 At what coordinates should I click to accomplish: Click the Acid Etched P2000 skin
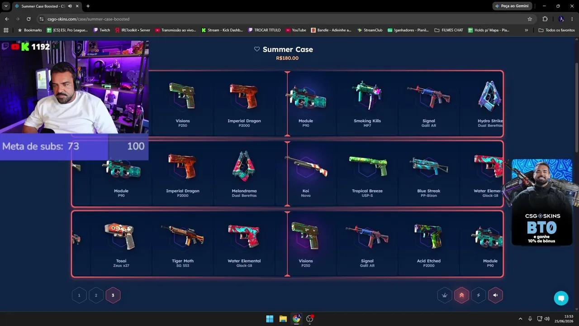(429, 244)
